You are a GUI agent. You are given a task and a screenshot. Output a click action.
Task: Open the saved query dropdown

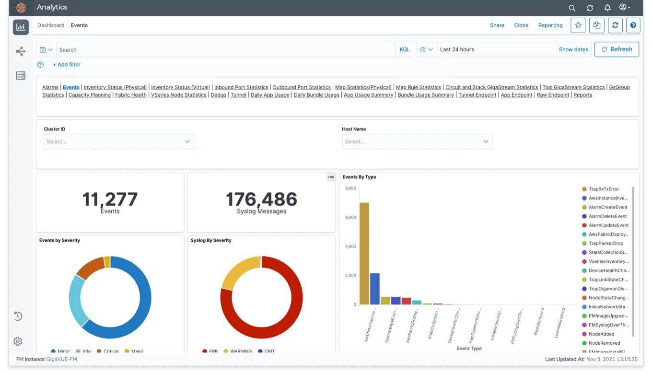pyautogui.click(x=46, y=49)
